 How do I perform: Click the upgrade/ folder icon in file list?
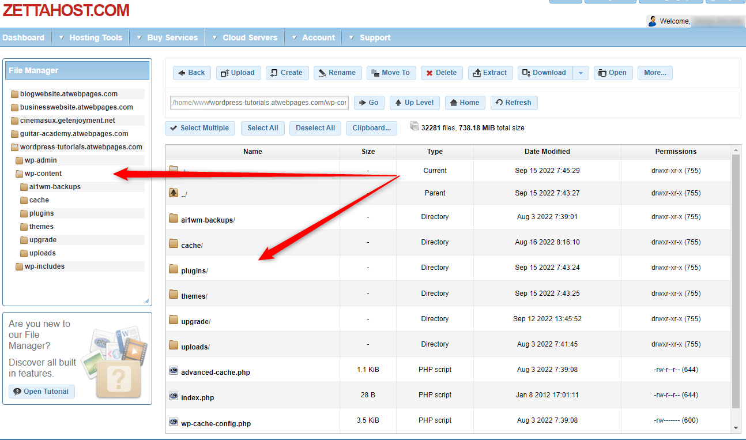tap(174, 319)
